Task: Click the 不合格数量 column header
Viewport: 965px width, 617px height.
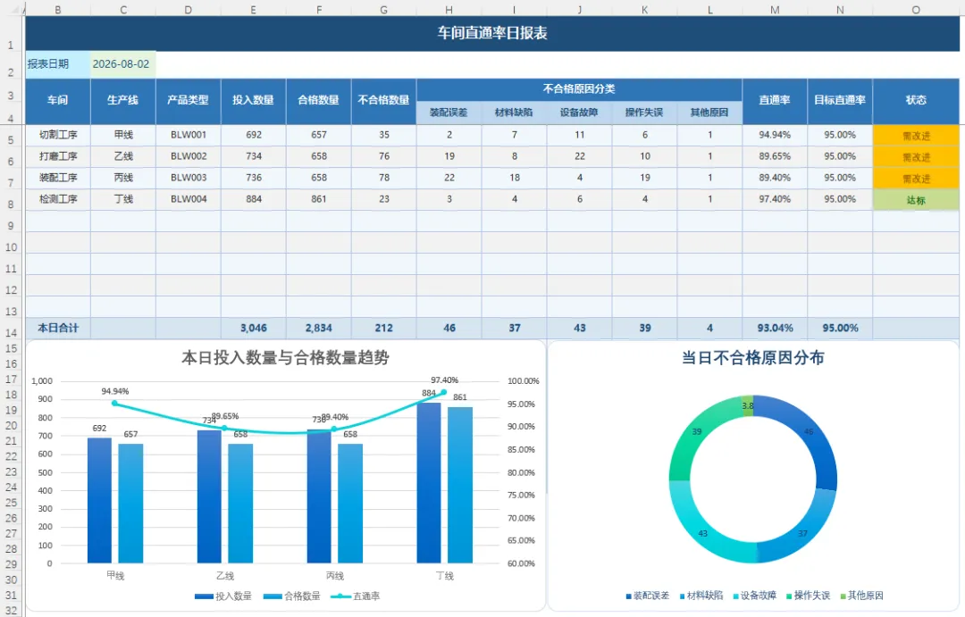Action: click(384, 100)
